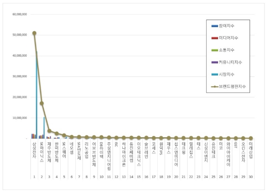Select the green 소통지수 legend marker
The image size is (267, 193).
[214, 50]
